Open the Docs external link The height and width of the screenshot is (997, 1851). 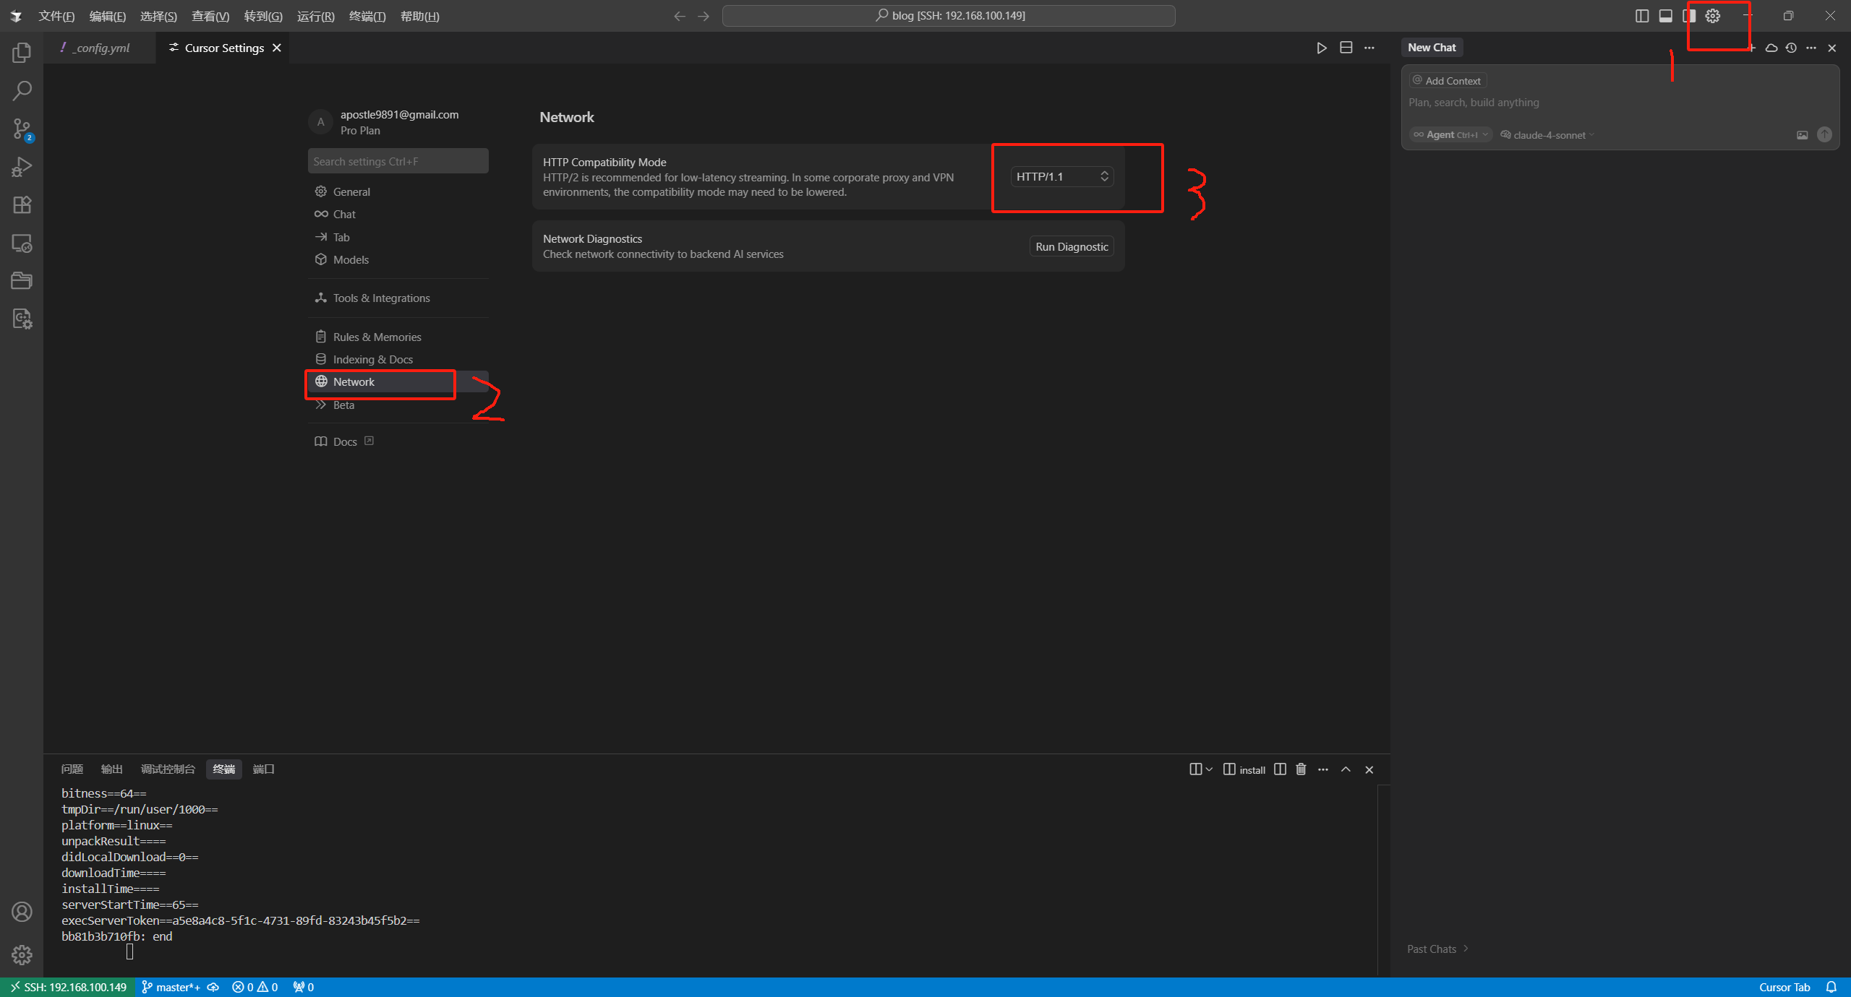click(x=345, y=441)
